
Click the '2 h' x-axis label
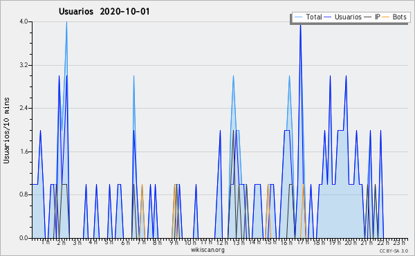click(61, 243)
